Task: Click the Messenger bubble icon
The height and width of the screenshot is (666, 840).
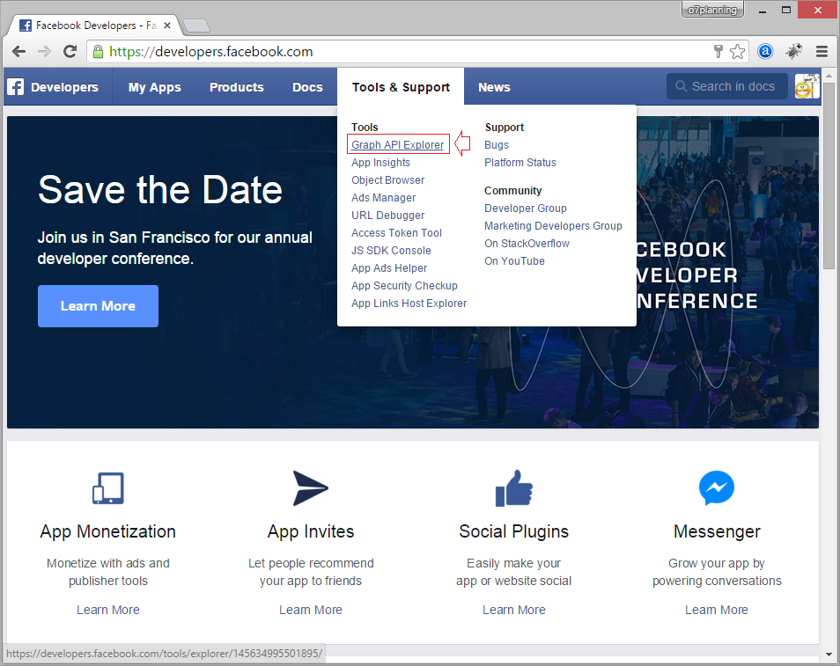Action: (x=716, y=487)
